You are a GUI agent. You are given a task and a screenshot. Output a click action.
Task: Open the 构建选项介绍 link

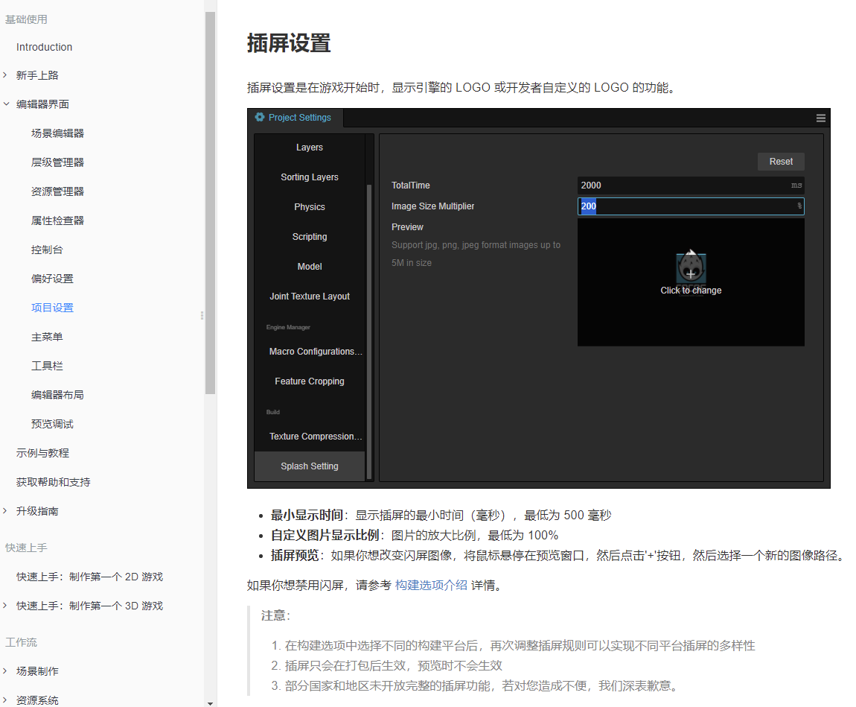tap(431, 585)
